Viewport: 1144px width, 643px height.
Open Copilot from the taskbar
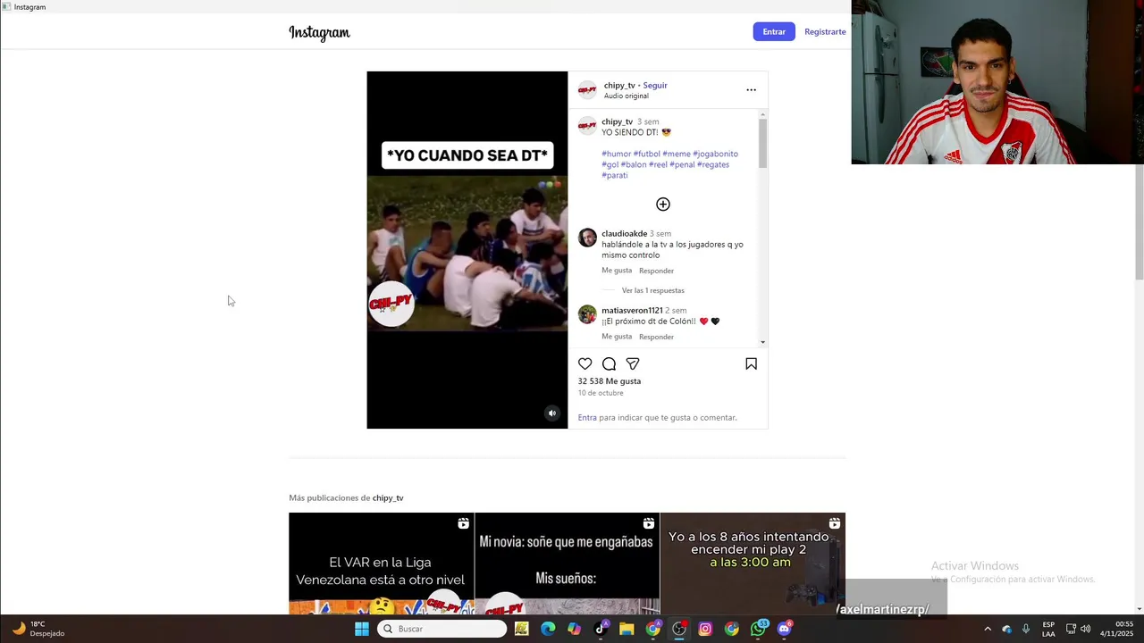574,629
